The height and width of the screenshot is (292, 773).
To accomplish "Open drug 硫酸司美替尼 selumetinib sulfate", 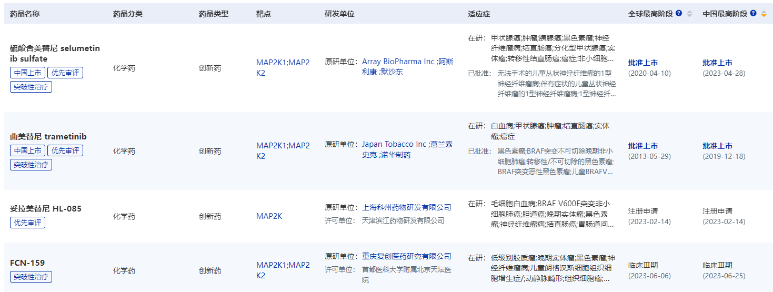I will click(x=55, y=54).
